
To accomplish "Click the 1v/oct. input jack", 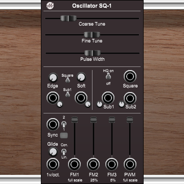I will tap(53, 164).
